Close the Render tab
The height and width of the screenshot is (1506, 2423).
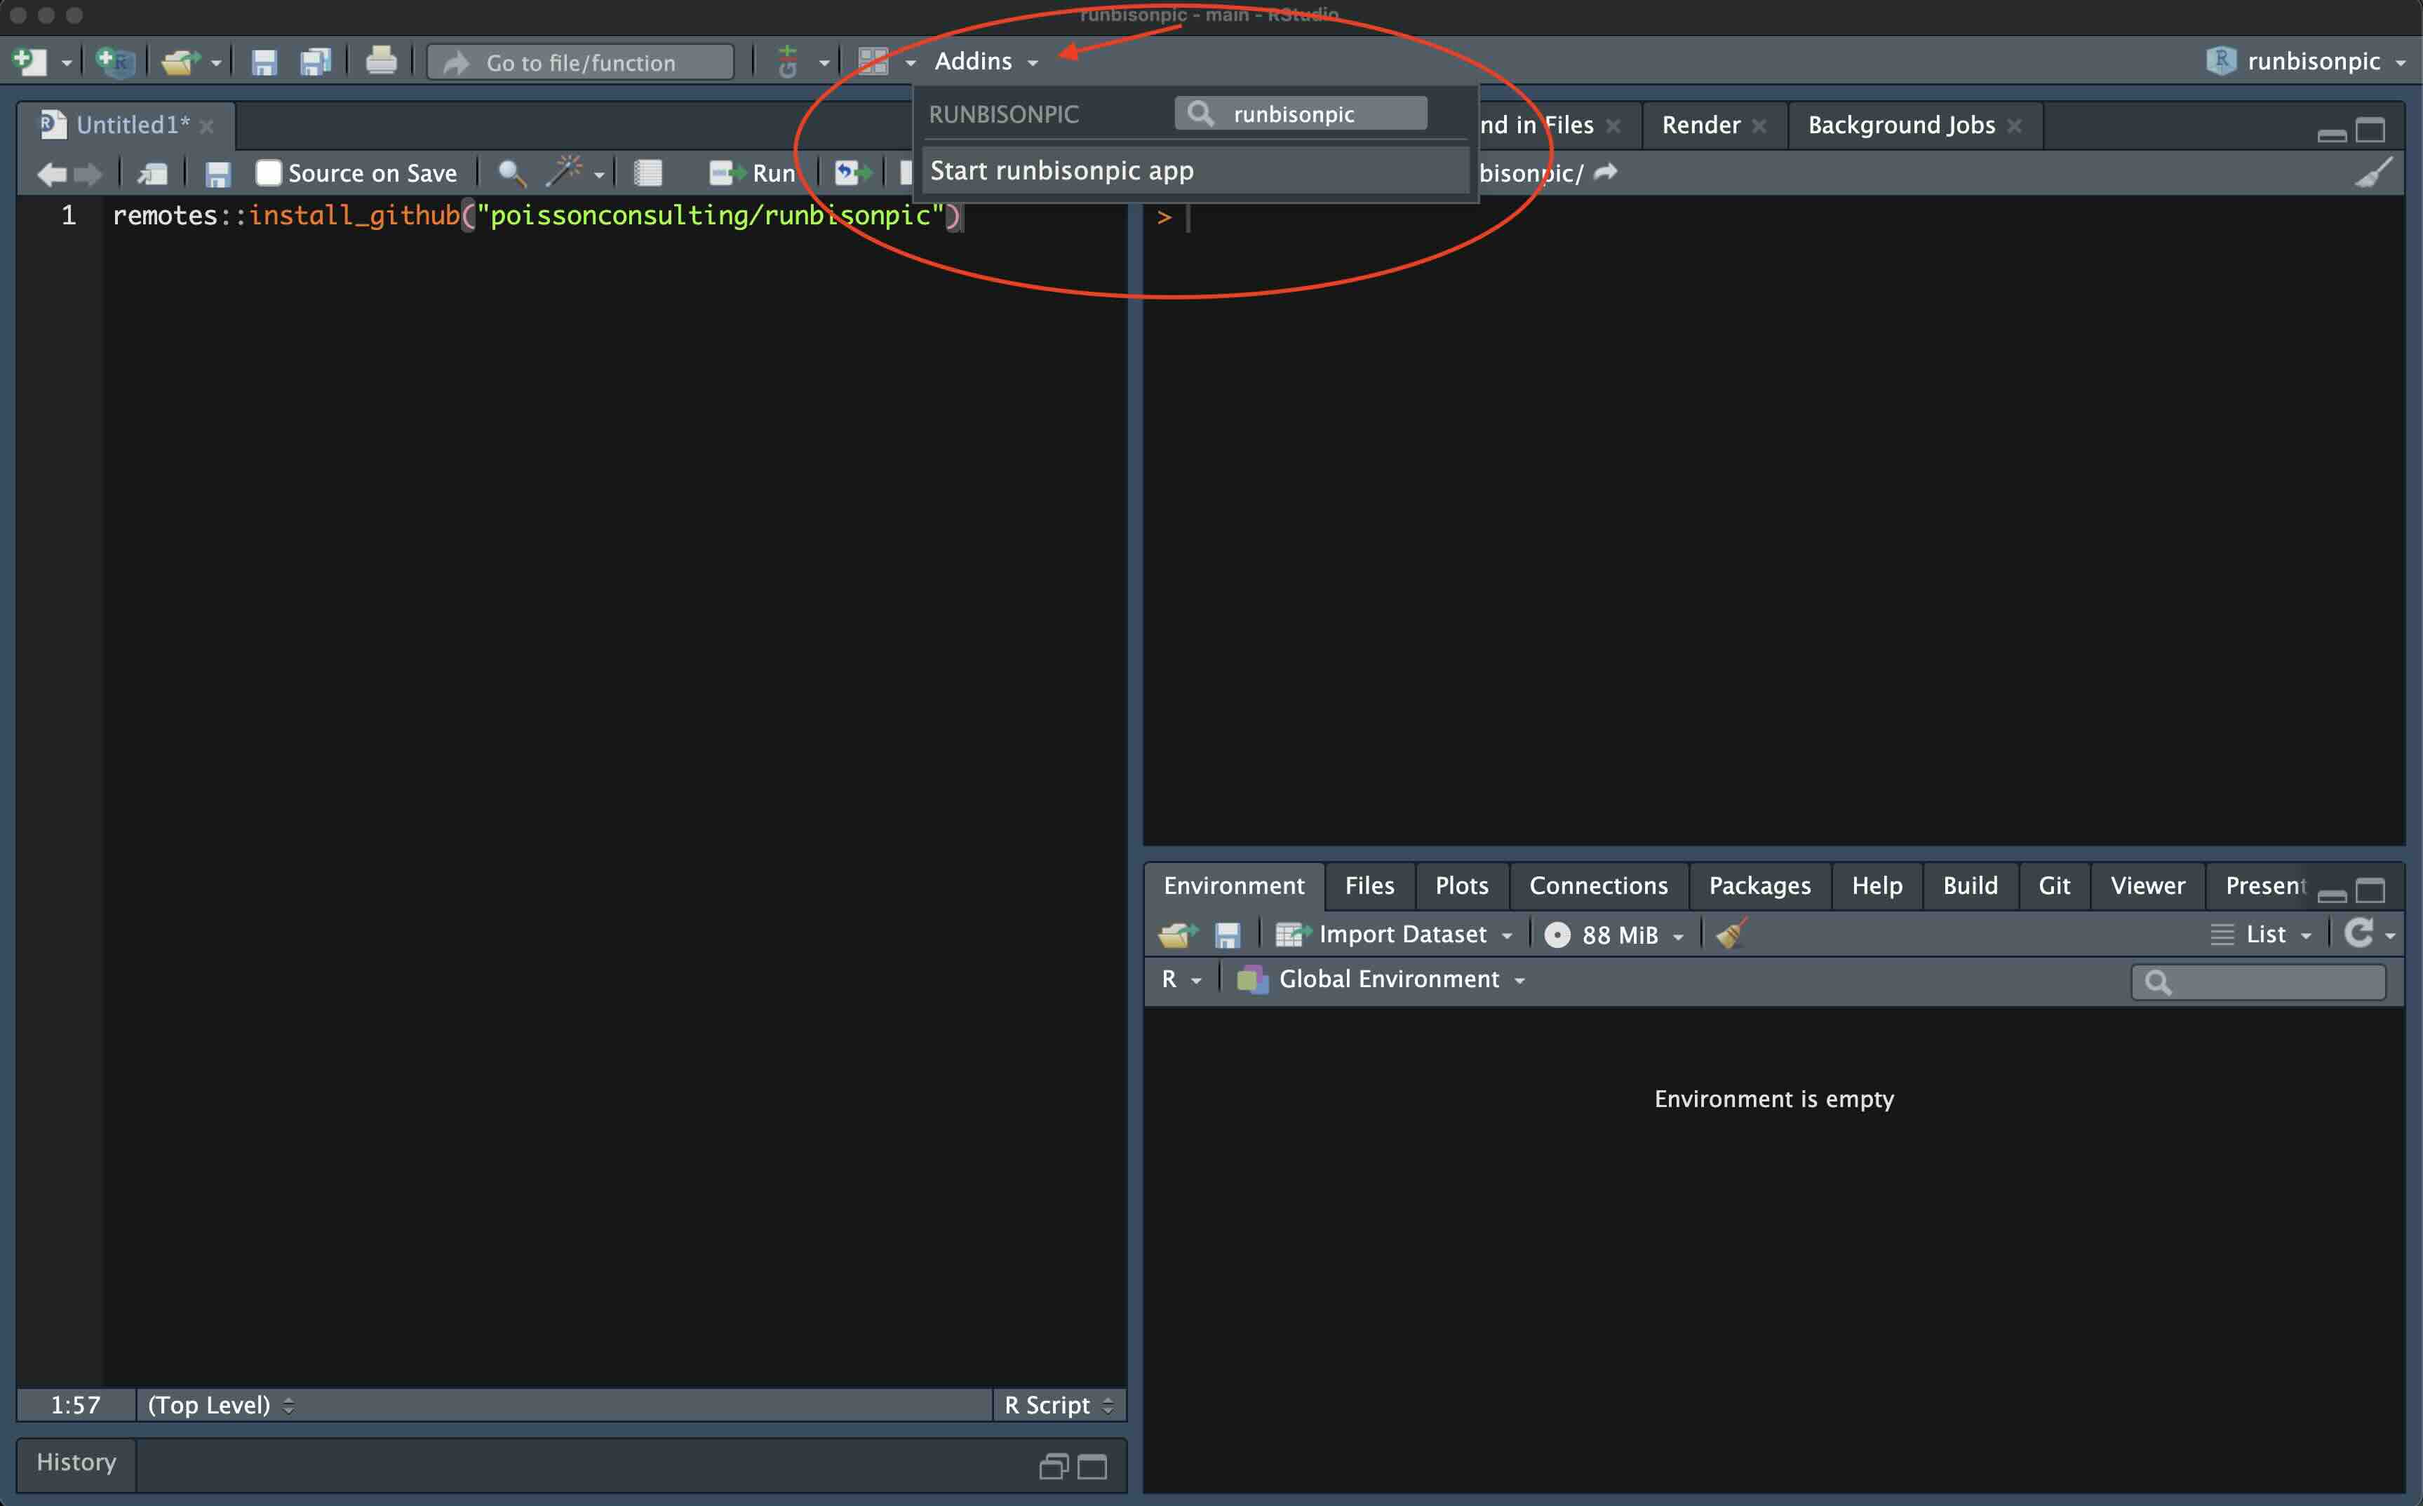click(1759, 125)
